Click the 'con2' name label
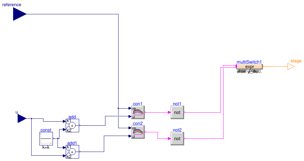304x161 pixels. 138,123
